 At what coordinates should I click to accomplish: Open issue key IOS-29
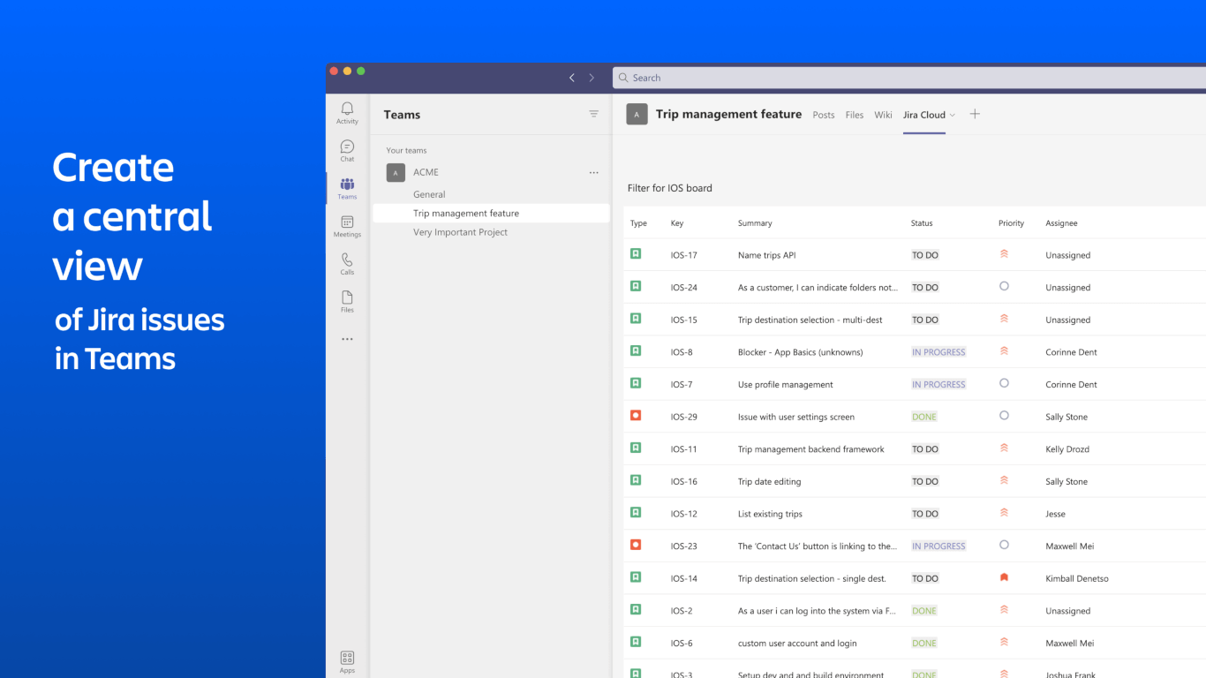click(683, 417)
